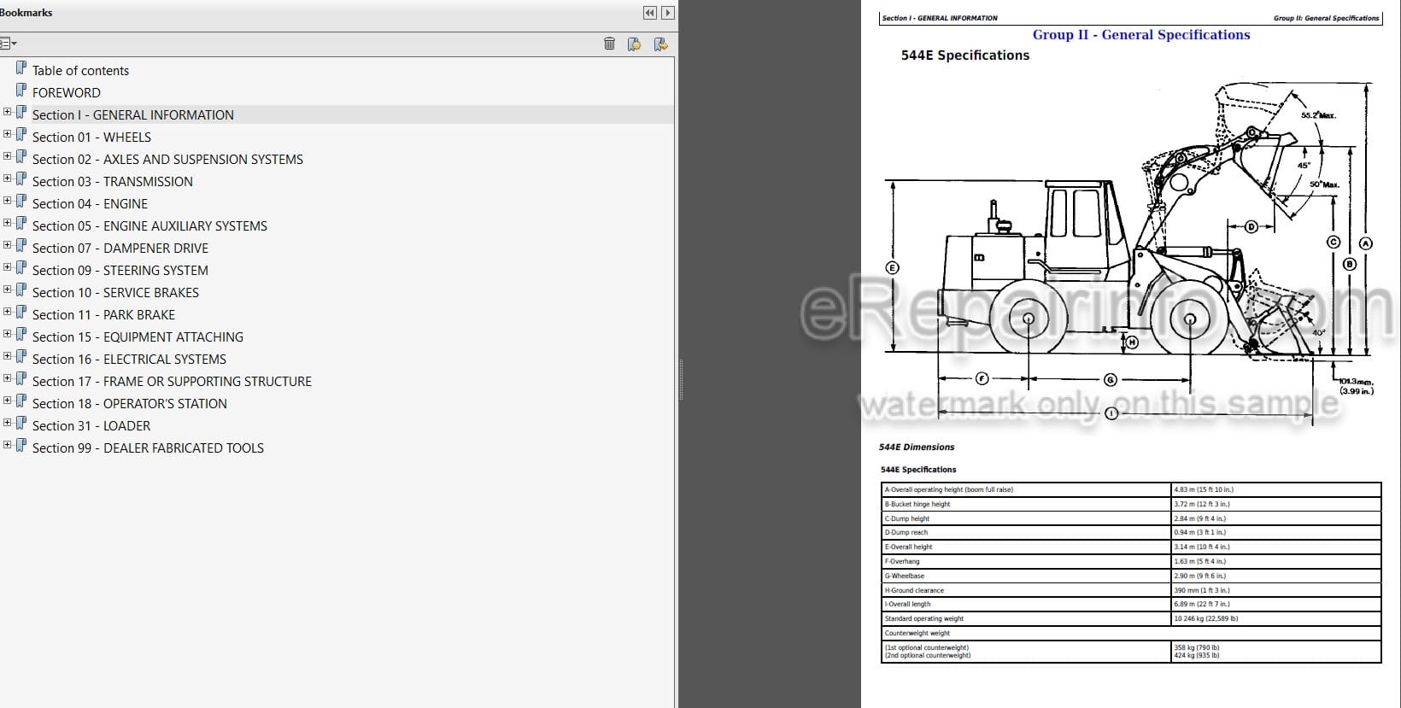Open Section 07 - DAMPENER DRIVE bookmark

pos(120,249)
